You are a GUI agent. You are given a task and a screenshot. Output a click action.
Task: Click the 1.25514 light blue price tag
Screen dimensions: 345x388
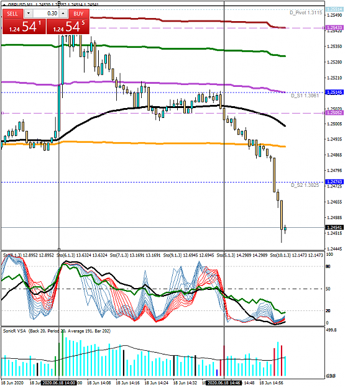coord(334,9)
